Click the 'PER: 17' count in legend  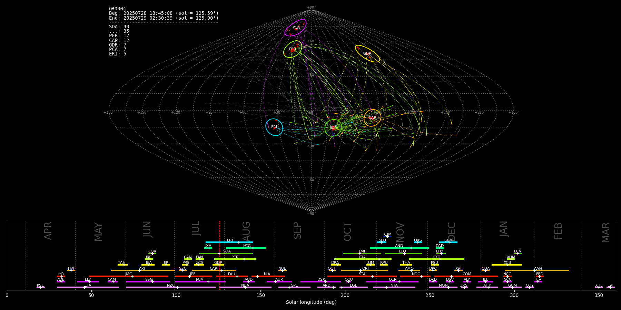coord(119,36)
